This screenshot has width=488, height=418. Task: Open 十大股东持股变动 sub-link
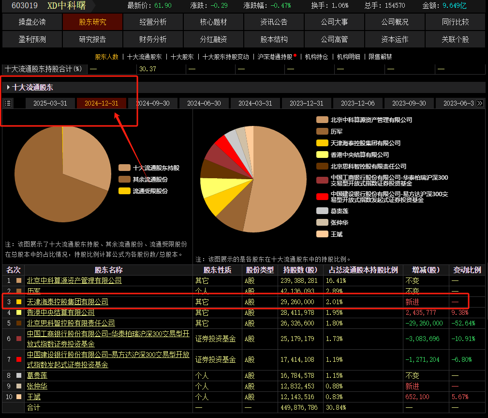[226, 57]
